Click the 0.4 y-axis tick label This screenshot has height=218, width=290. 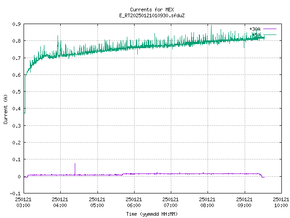click(16, 109)
